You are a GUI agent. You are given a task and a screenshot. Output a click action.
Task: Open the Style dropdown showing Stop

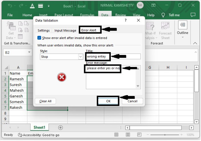click(61, 57)
